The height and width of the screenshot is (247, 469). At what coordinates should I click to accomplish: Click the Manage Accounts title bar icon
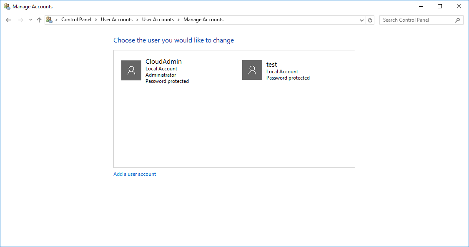pos(7,7)
